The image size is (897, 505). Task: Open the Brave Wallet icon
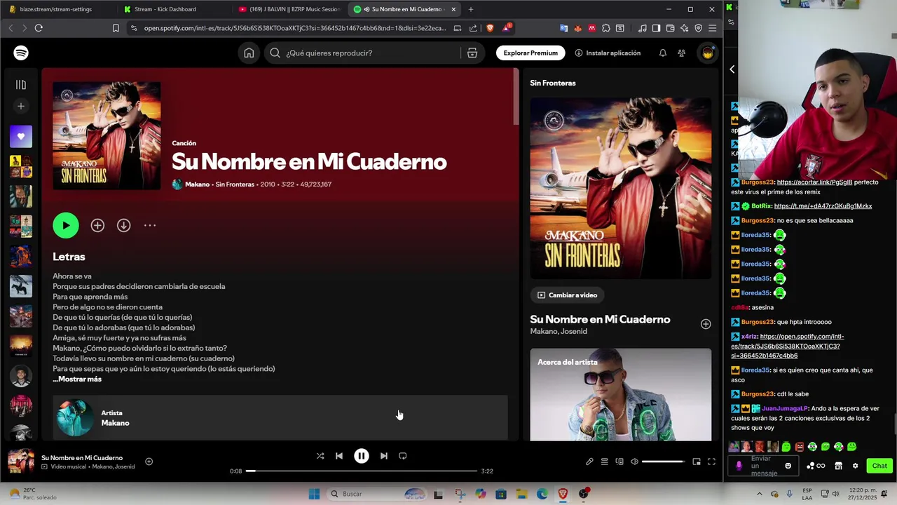pos(670,28)
